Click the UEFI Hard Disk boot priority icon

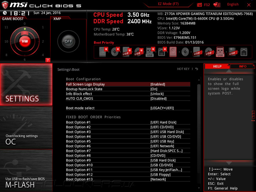click(103, 52)
